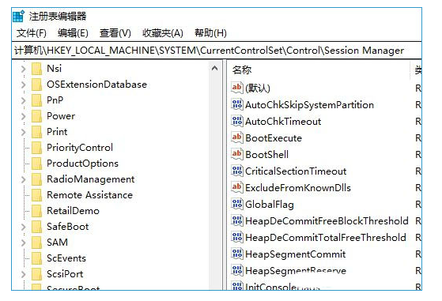Click the tree pane scroll up arrow
Screen dimensions: 442x301
[215, 68]
